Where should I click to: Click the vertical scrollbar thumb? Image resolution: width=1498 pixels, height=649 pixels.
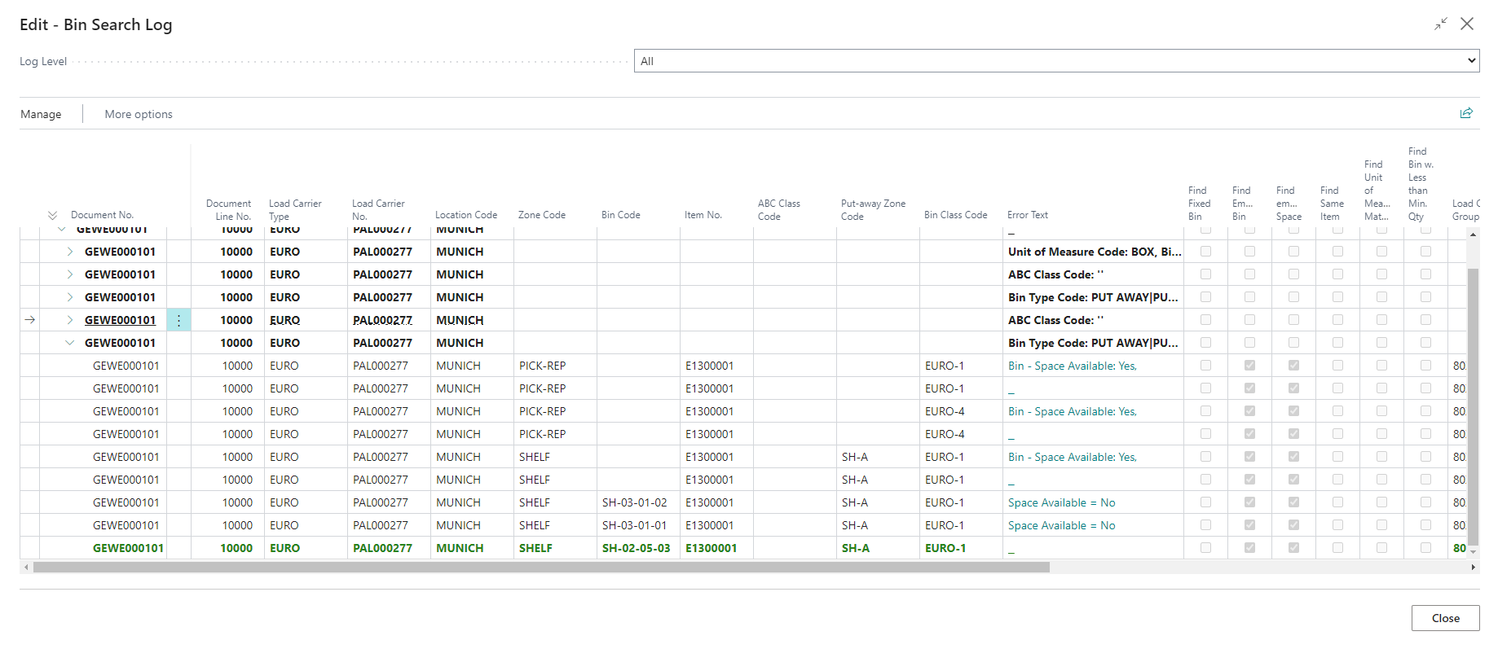point(1473,407)
